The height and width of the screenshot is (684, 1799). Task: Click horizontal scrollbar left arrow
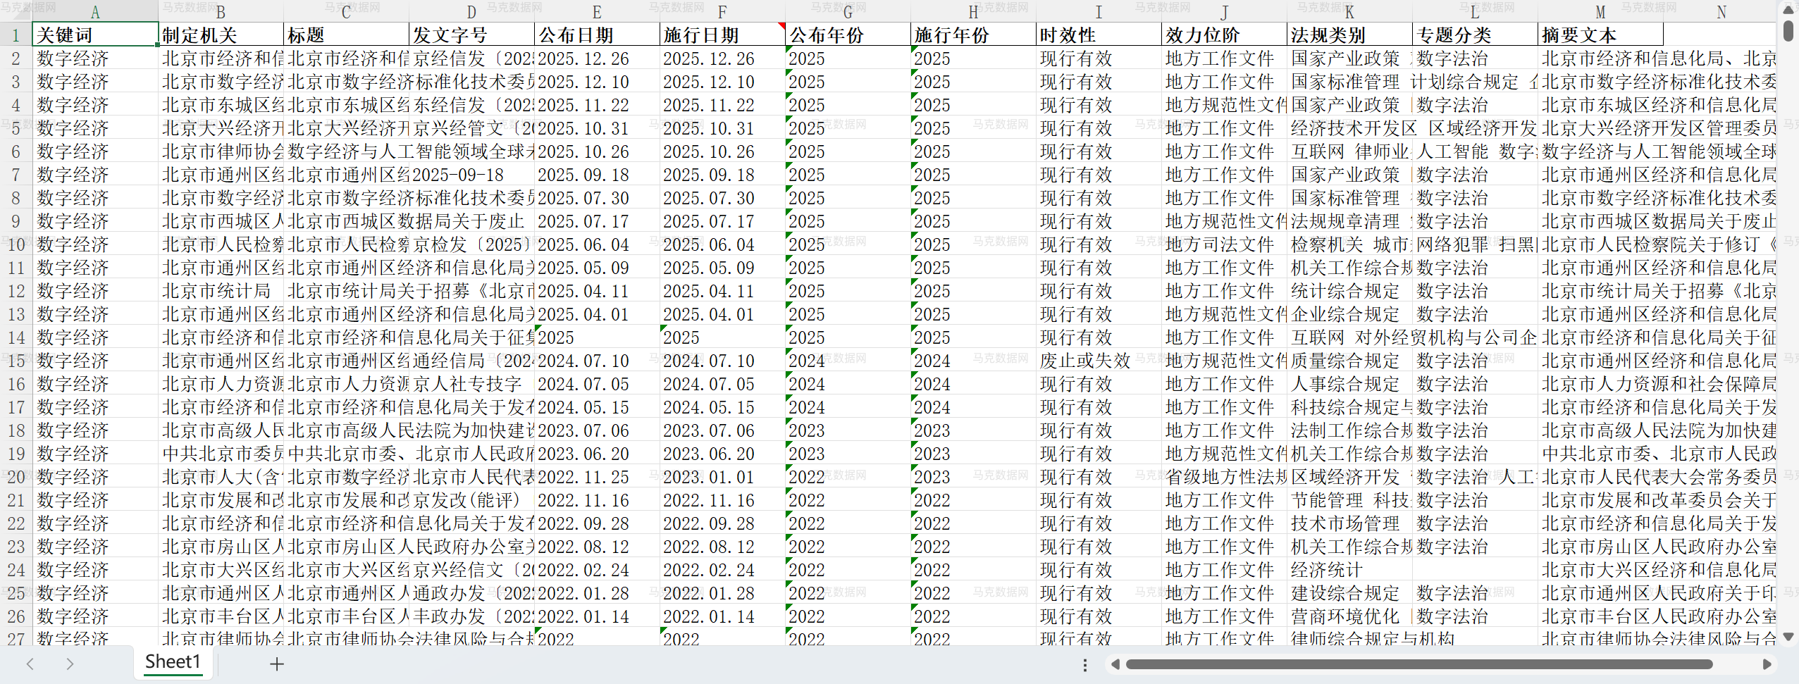click(1115, 664)
